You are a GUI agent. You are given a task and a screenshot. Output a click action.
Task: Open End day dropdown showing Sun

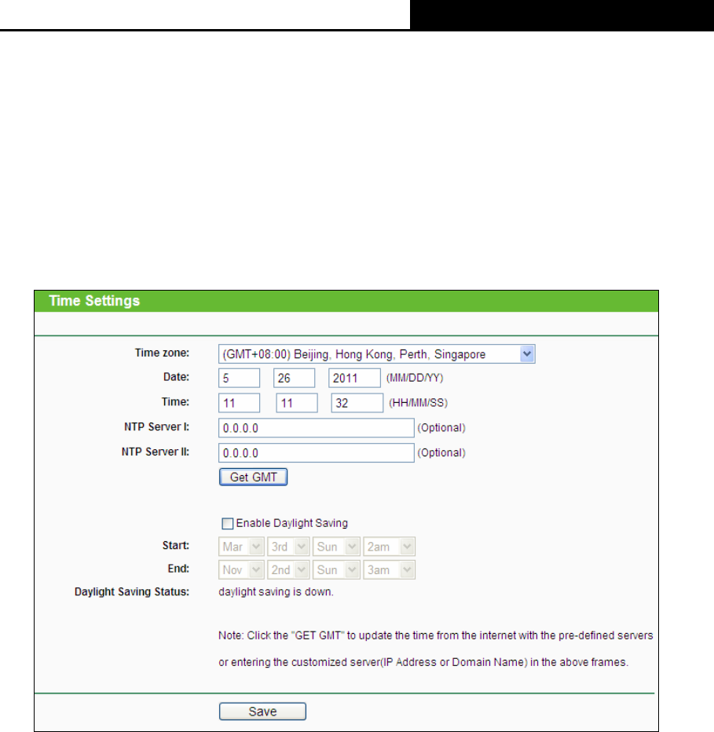tap(336, 569)
